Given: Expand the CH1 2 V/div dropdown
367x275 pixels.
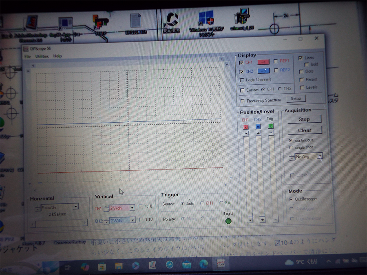Looking at the screenshot, I should (x=132, y=208).
